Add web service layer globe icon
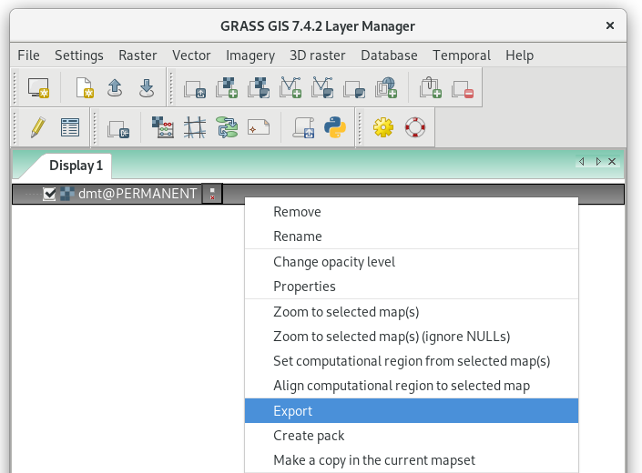Viewport: 642px width, 473px height. pyautogui.click(x=386, y=88)
